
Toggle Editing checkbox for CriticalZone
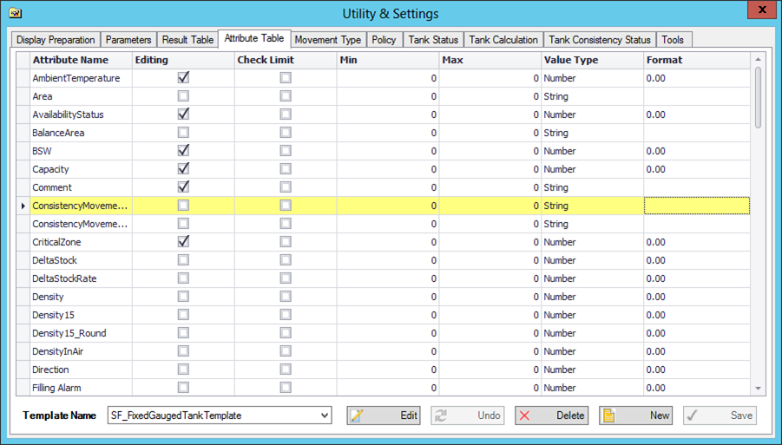(183, 242)
